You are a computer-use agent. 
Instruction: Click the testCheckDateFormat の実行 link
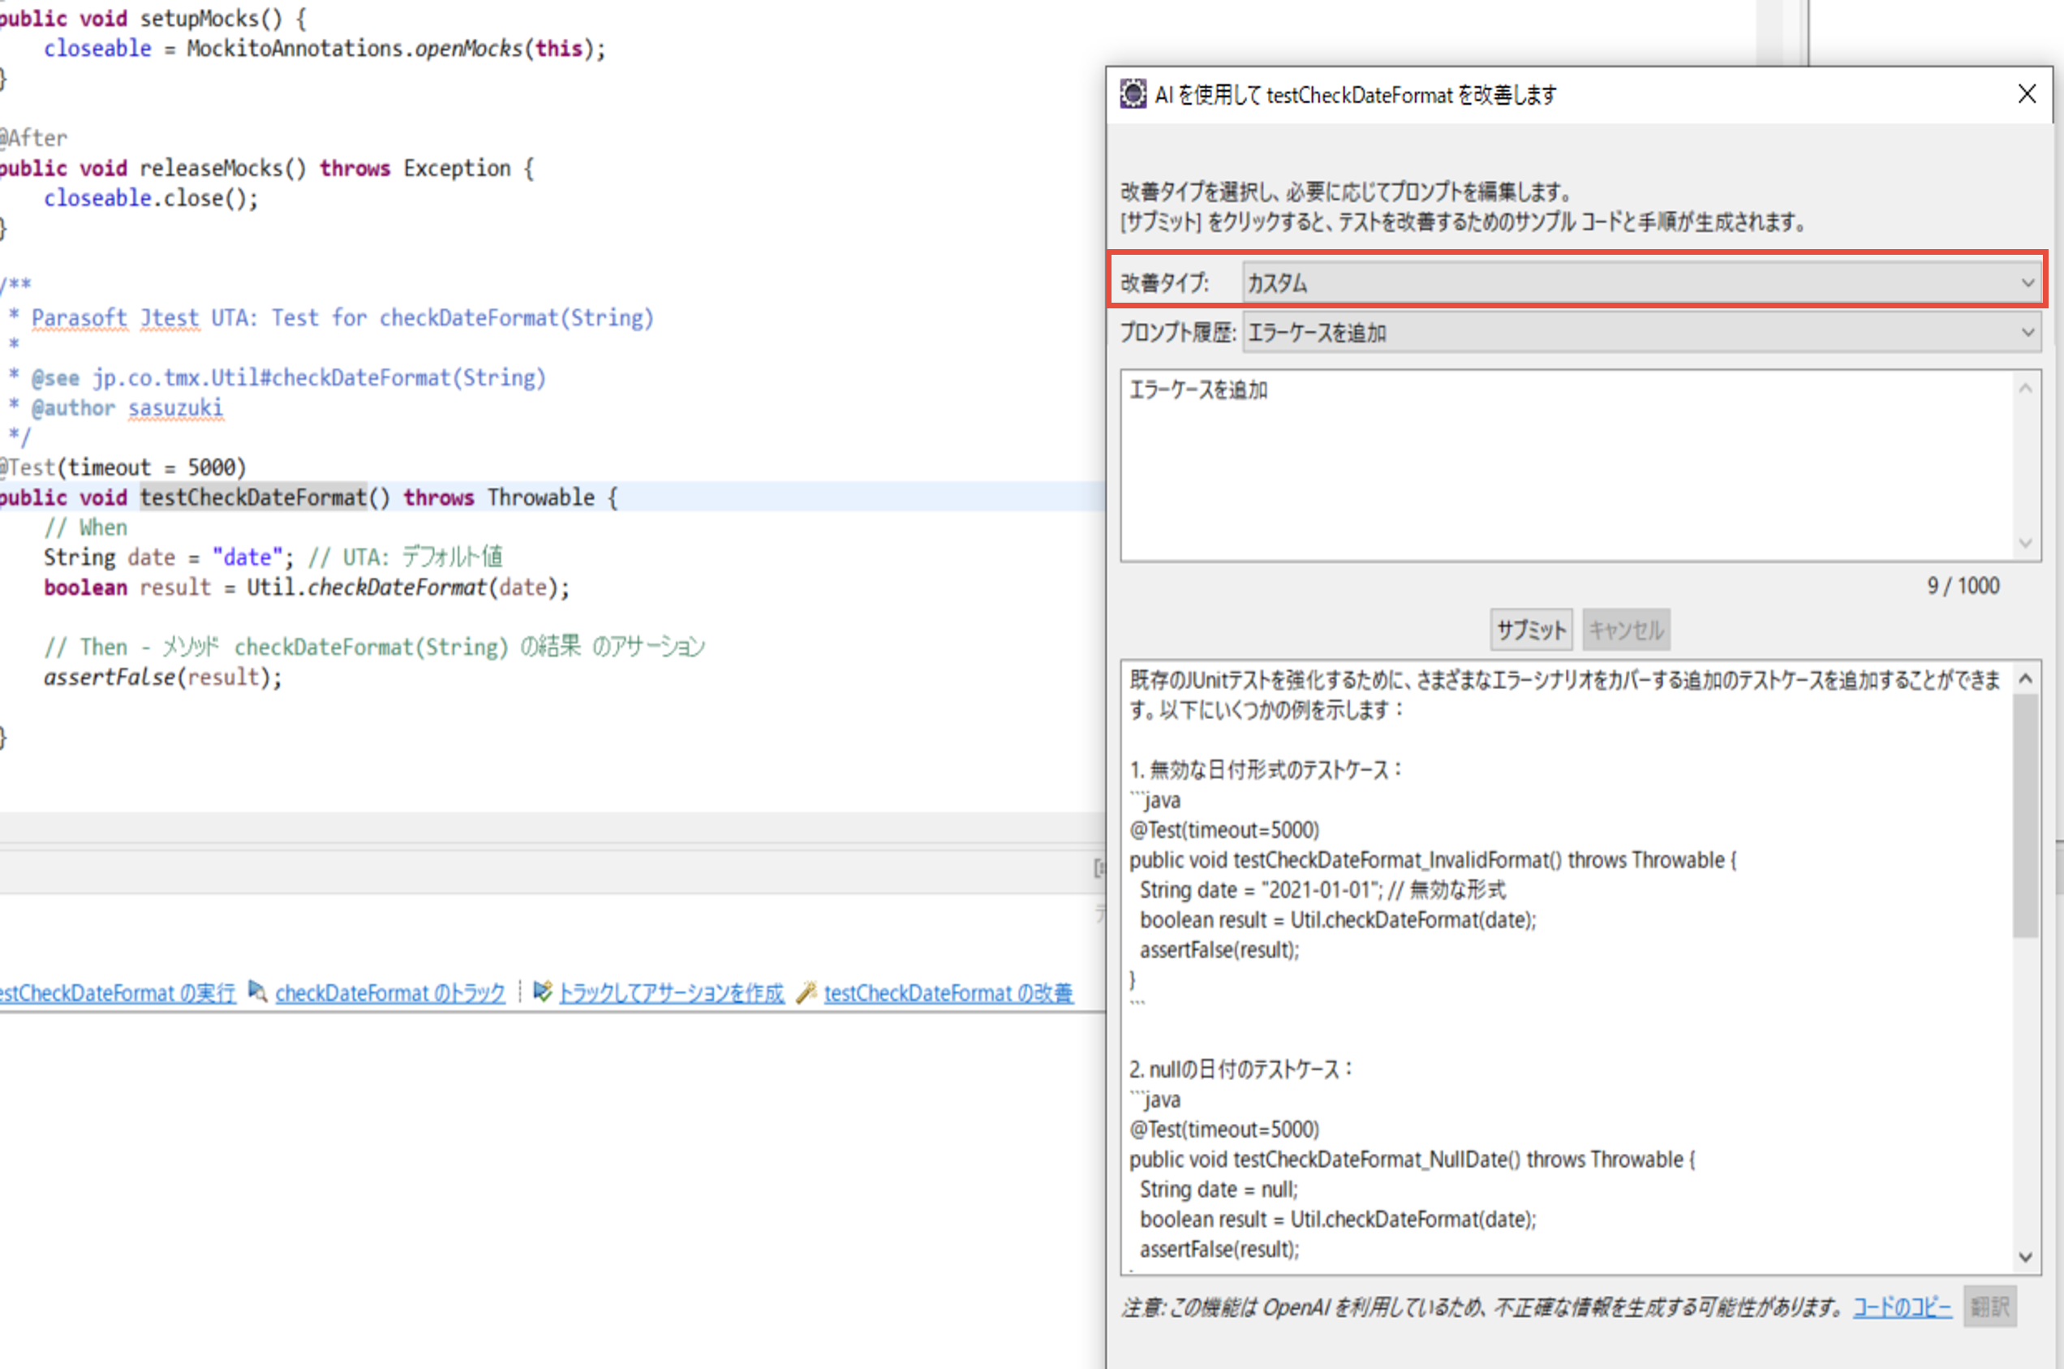118,993
